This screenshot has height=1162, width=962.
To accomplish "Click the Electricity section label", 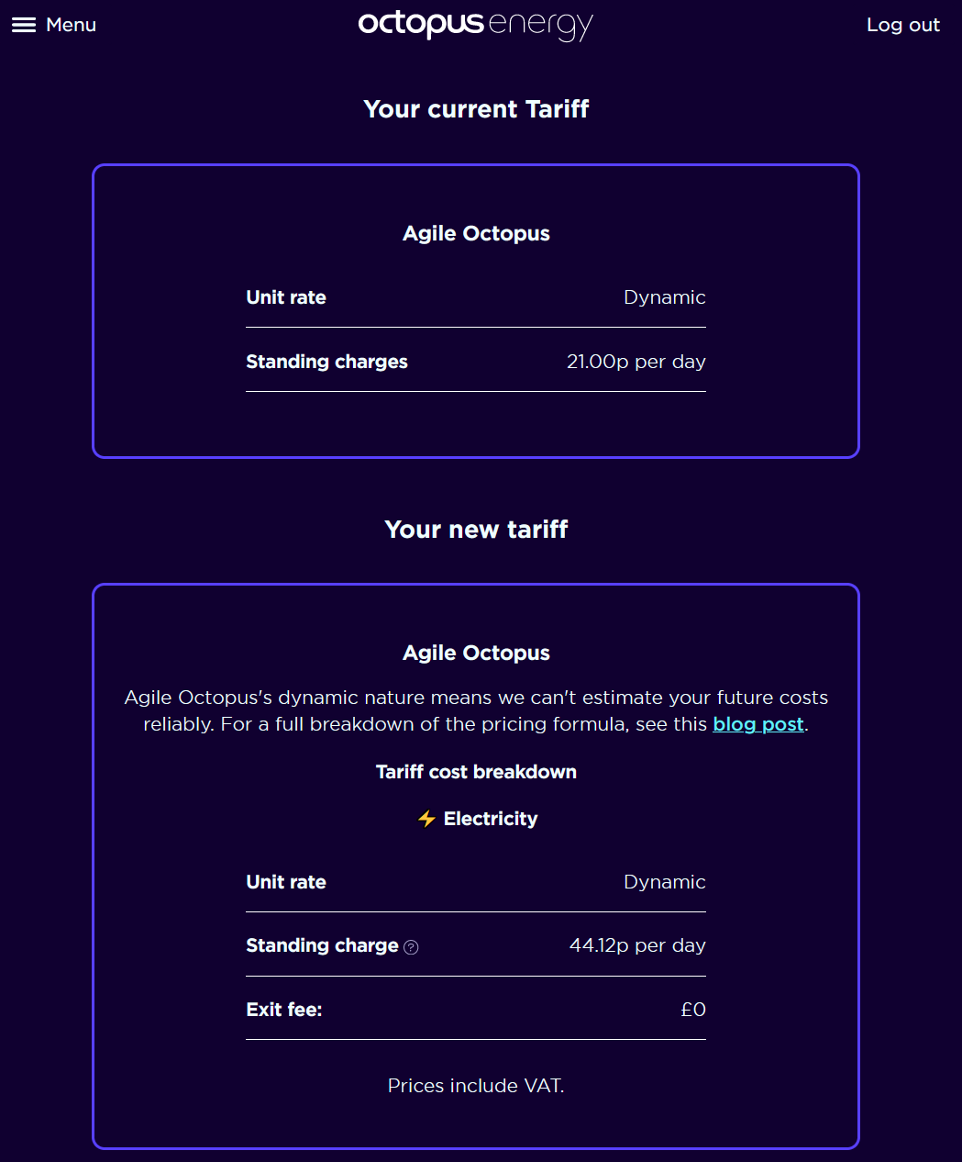I will [491, 819].
